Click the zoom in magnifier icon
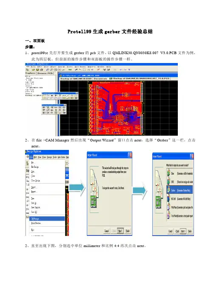 48,70
